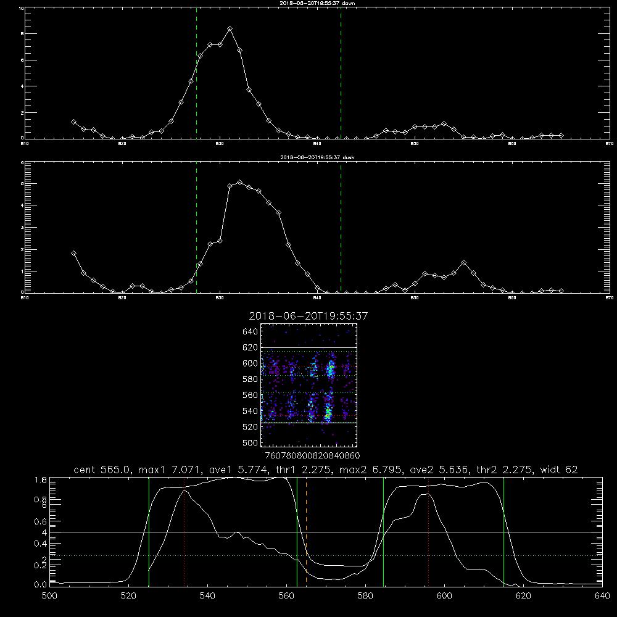Click the timestamp title above the heatmap image
Viewport: 617px width, 617px height.
(308, 316)
